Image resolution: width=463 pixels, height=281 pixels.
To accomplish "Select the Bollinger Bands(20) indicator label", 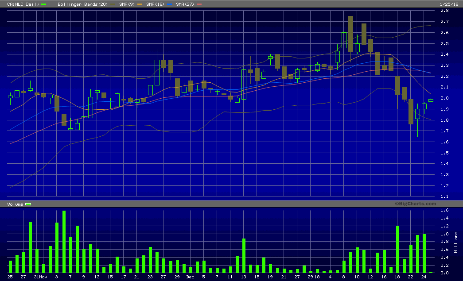I will [x=82, y=4].
